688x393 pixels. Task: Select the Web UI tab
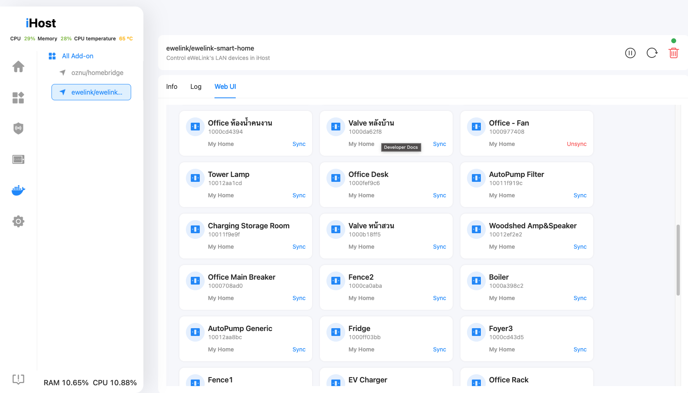(225, 86)
